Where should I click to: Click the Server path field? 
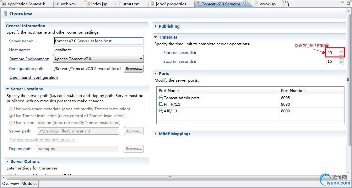click(78, 131)
